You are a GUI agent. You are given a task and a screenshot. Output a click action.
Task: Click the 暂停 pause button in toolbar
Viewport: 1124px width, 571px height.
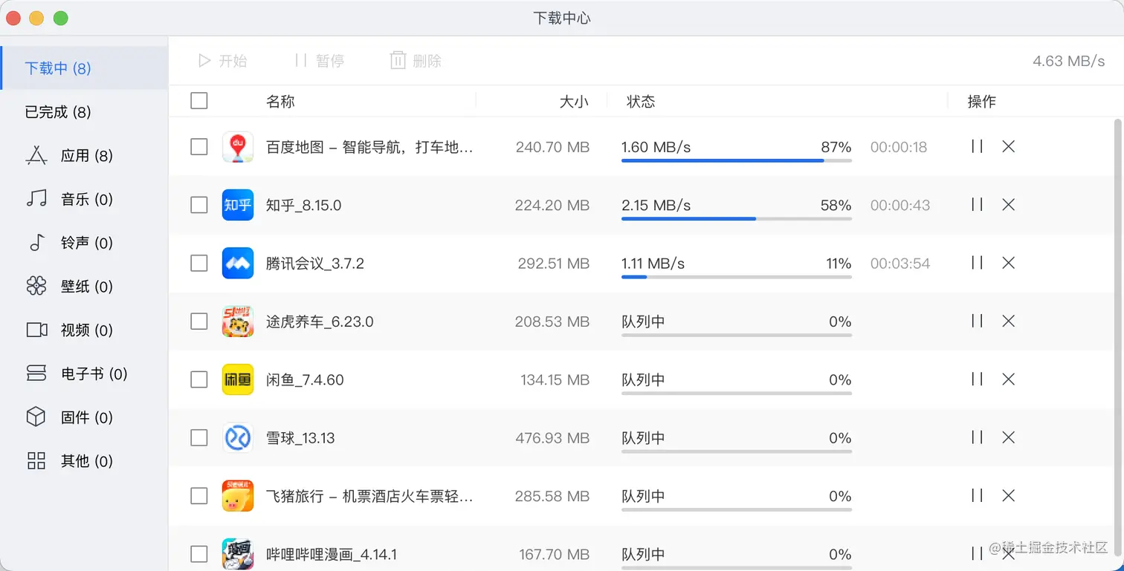coord(319,61)
